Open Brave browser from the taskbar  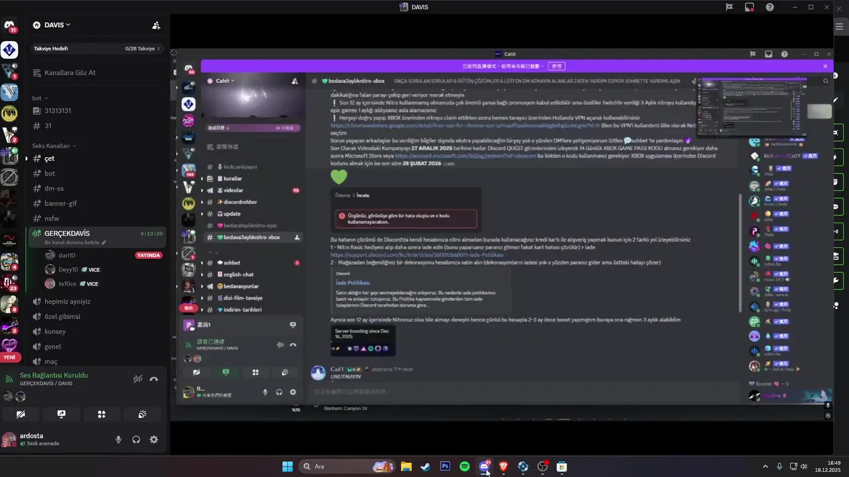tap(503, 466)
